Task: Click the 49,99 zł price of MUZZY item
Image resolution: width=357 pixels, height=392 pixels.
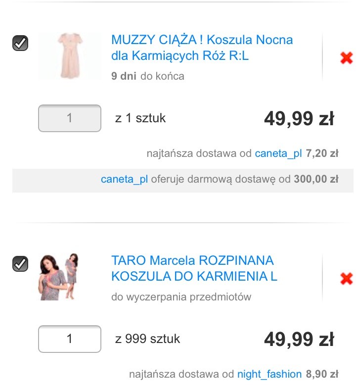Action: click(299, 119)
